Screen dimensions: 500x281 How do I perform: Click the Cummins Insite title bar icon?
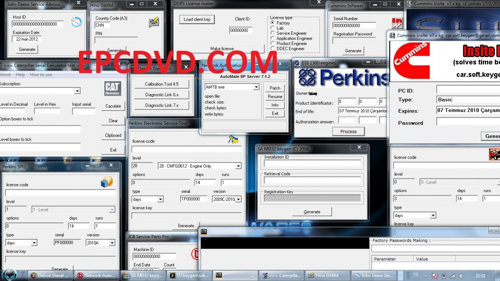(x=393, y=35)
